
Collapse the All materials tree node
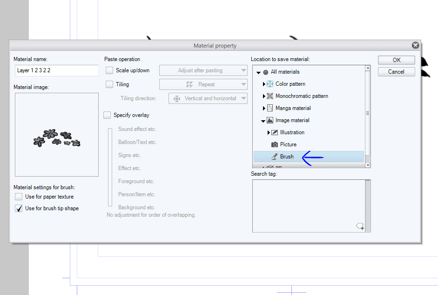point(258,72)
